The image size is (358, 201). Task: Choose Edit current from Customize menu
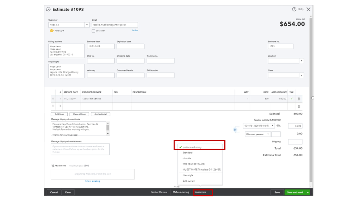pyautogui.click(x=189, y=181)
